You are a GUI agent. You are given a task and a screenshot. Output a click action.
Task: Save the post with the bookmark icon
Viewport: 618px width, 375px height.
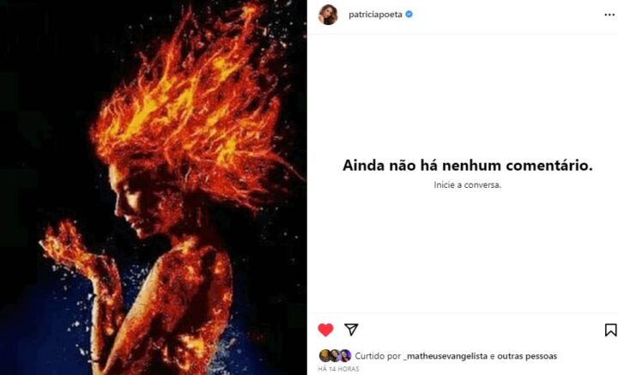click(x=610, y=330)
